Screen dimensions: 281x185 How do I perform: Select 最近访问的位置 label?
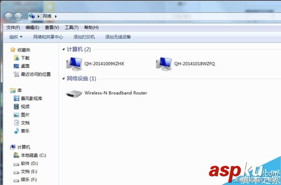click(36, 74)
